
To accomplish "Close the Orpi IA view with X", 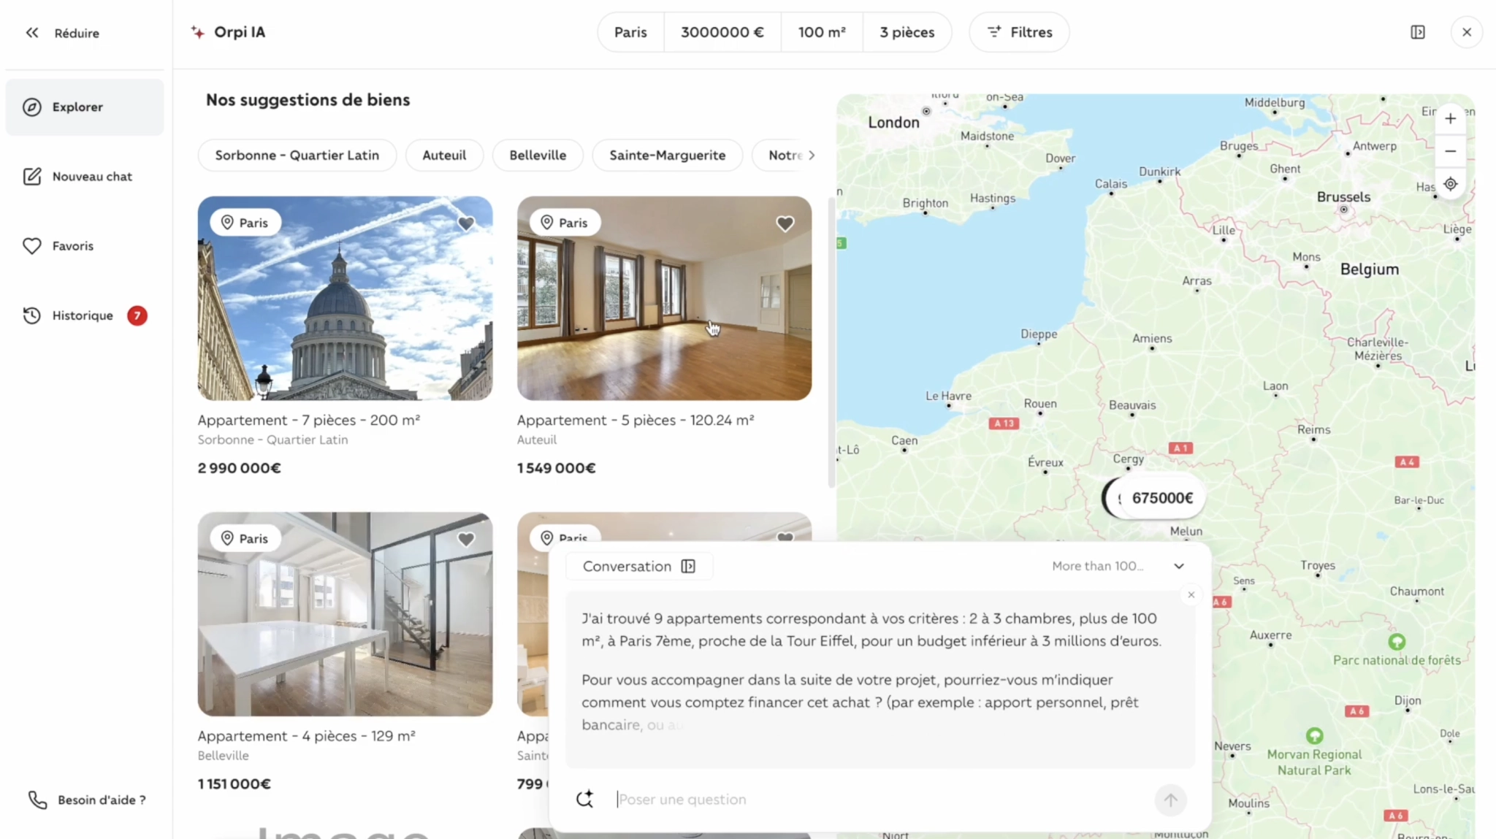I will tap(1466, 32).
